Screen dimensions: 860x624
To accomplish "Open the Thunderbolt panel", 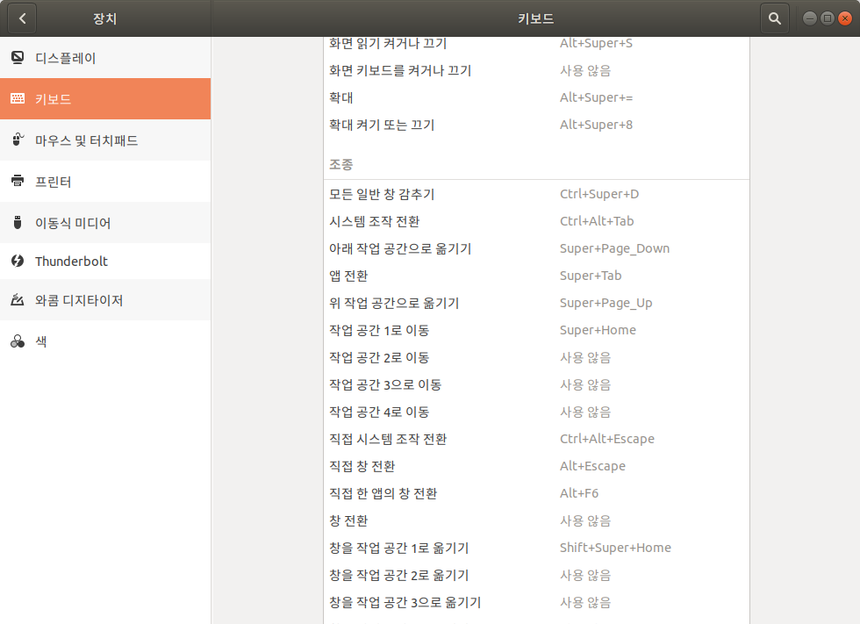I will click(x=105, y=261).
